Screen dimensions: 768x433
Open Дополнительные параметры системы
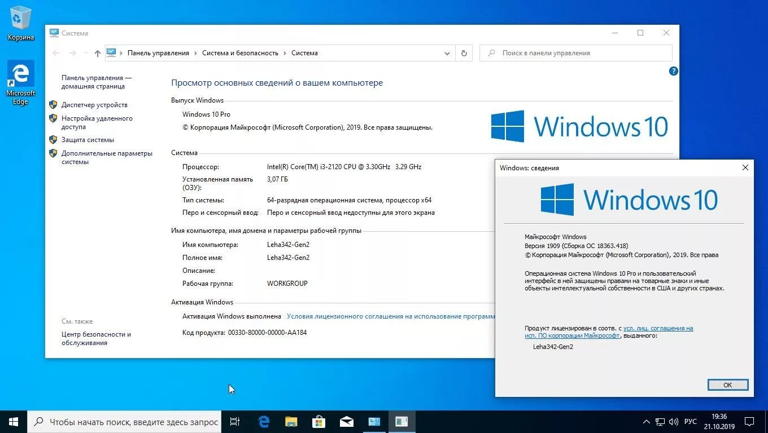107,157
